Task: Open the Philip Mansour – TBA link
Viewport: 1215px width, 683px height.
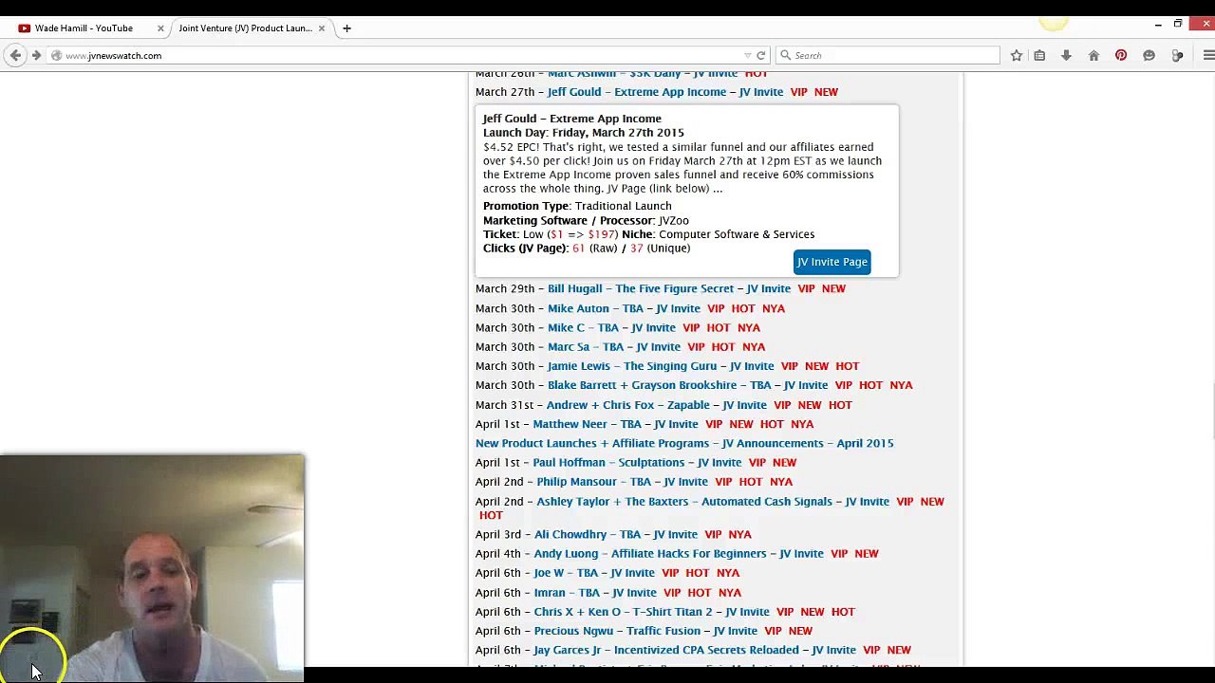Action: [594, 482]
